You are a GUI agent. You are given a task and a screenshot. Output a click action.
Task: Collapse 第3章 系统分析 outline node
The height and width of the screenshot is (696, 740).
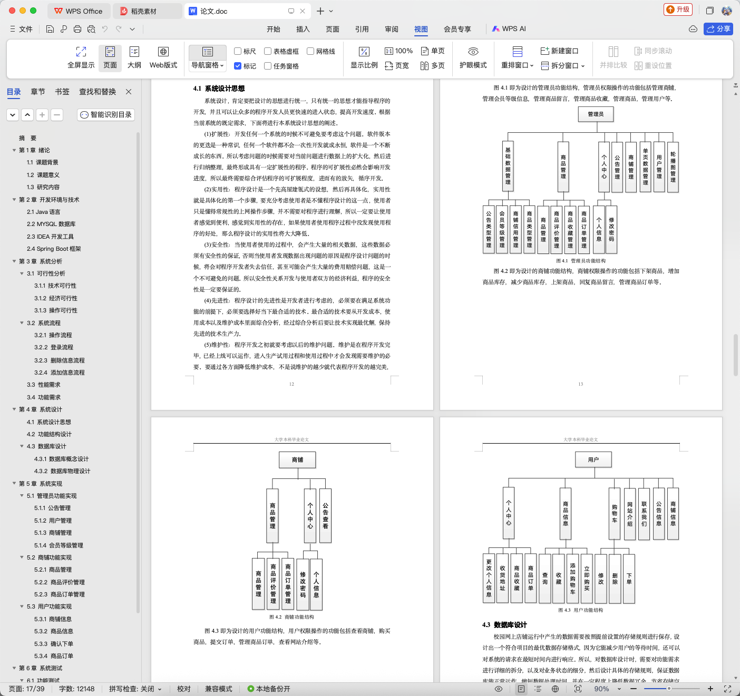pos(14,261)
